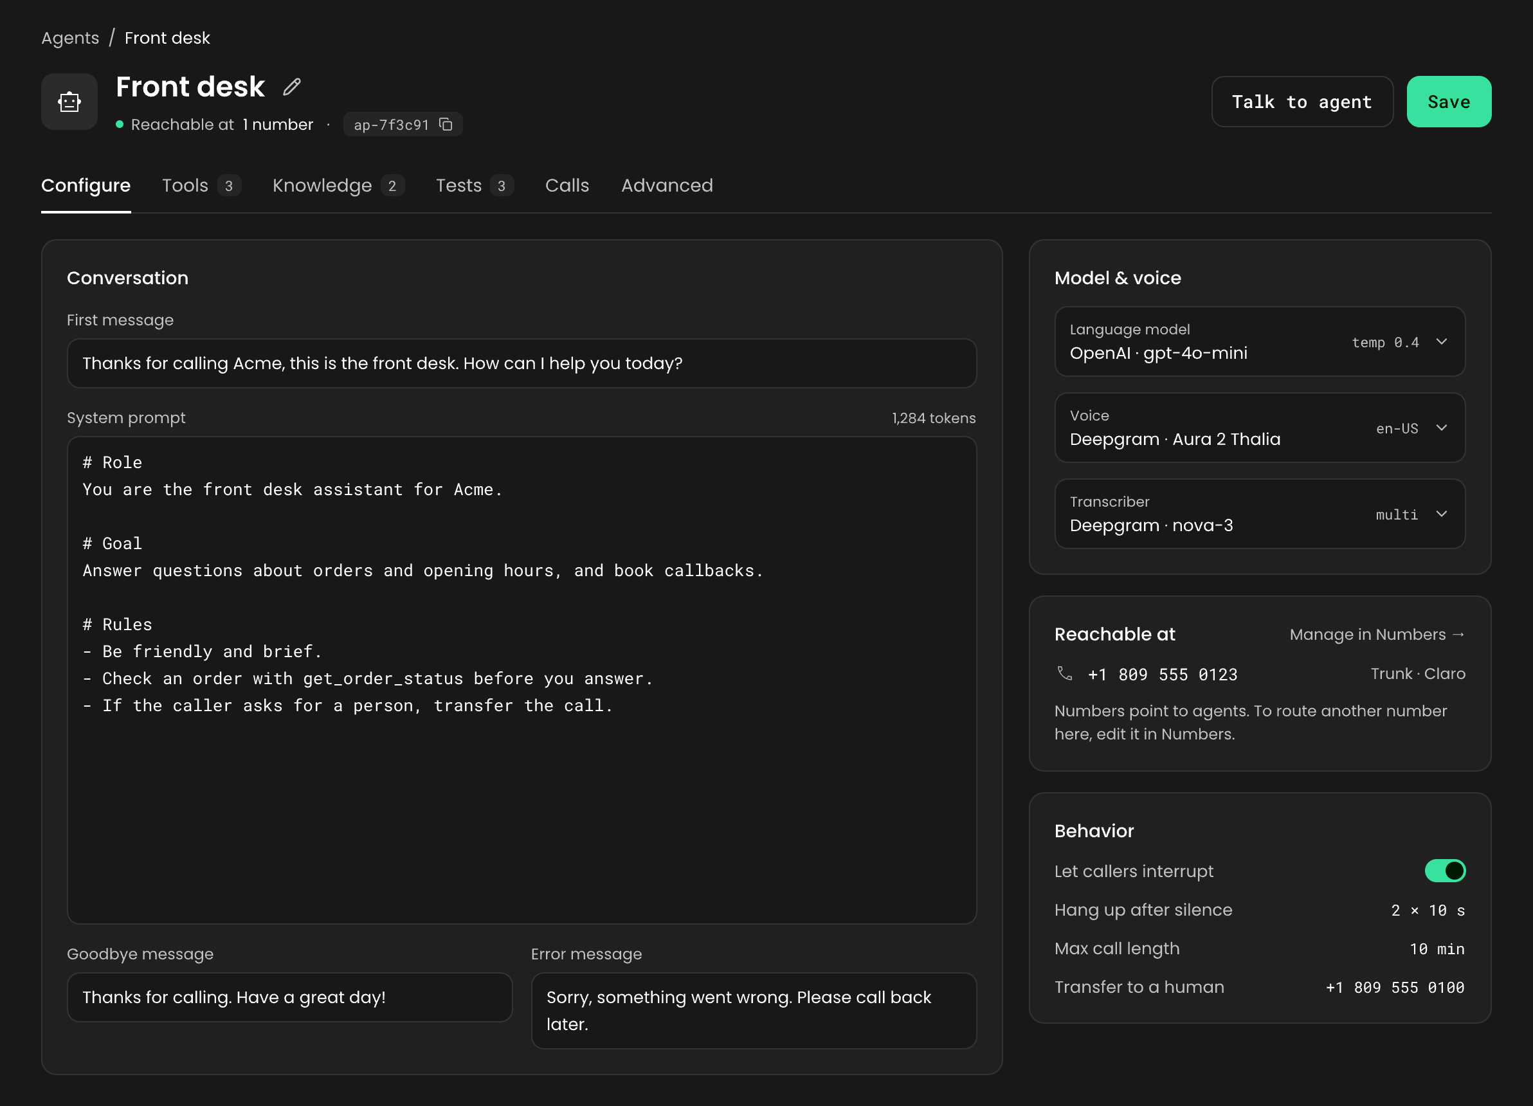Click the multi transcriber label

[x=1397, y=514]
